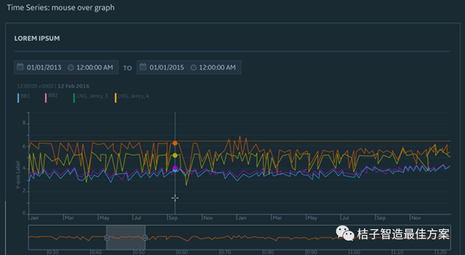Viewport: 465px width, 255px height.
Task: Toggle the BB1 series in legend
Action: pos(24,96)
